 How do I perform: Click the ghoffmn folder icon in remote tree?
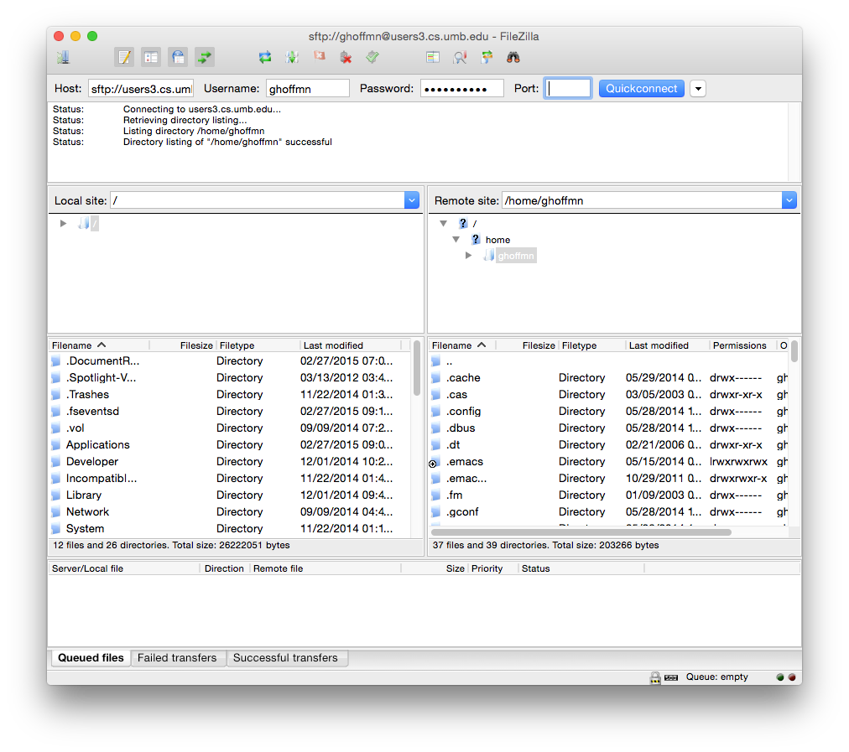(489, 256)
